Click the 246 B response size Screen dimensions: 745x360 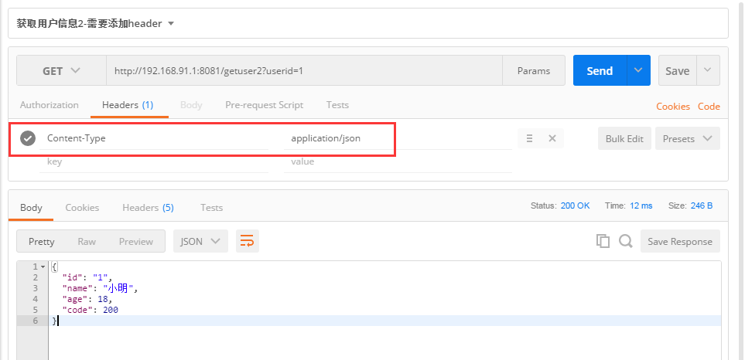point(701,205)
